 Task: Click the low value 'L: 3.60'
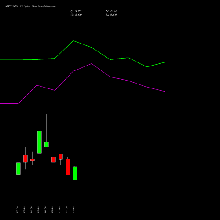pos(111,15)
